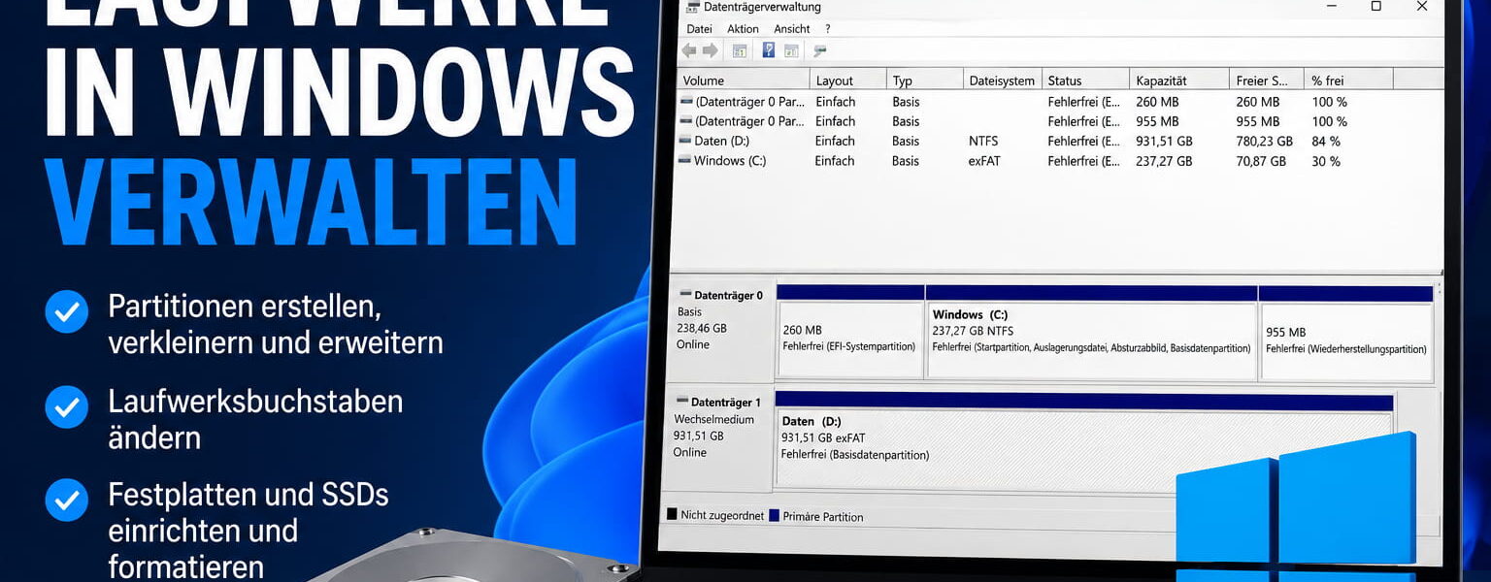This screenshot has height=582, width=1491.
Task: Click the Forward arrow in the toolbar
Action: tap(710, 50)
